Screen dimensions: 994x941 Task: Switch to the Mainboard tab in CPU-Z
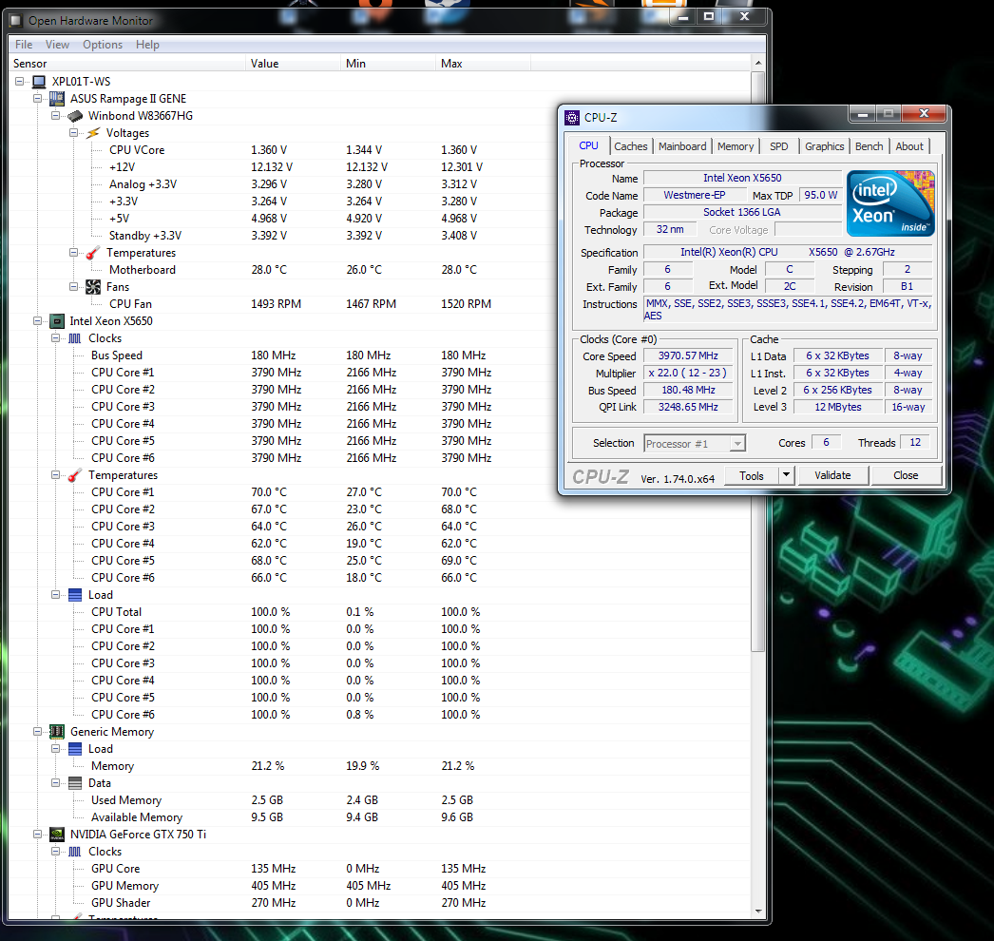682,146
